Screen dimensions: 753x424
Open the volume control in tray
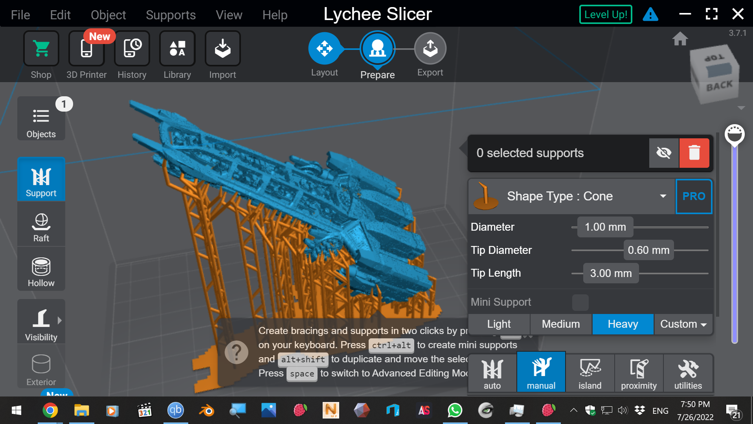pos(623,411)
